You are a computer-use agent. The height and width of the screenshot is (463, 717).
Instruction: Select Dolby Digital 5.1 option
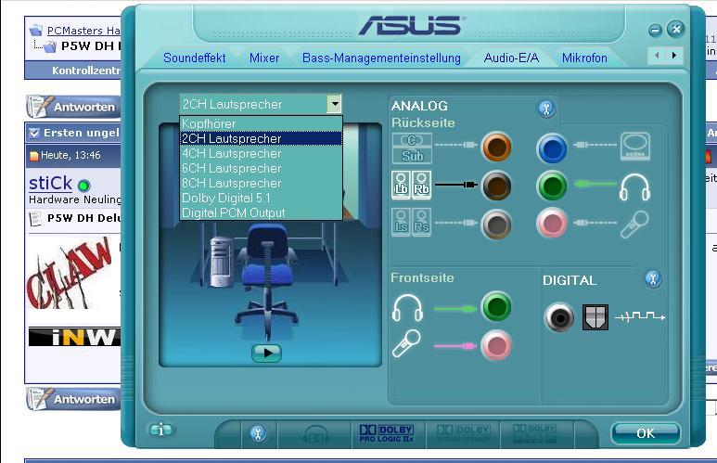261,199
